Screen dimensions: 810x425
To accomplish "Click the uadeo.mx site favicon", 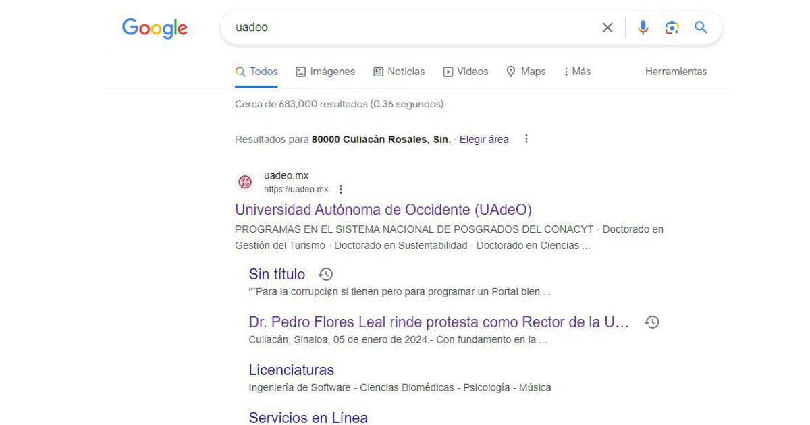I will 245,182.
